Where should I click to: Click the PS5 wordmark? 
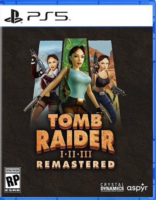[x=48, y=16]
